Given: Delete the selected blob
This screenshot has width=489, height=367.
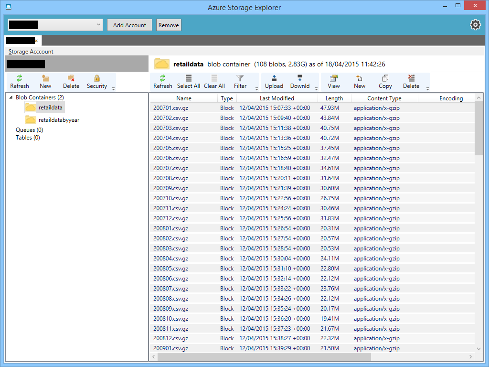Looking at the screenshot, I should [x=411, y=82].
